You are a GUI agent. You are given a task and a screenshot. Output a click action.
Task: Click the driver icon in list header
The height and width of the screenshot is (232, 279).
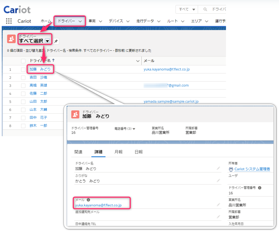[11, 39]
